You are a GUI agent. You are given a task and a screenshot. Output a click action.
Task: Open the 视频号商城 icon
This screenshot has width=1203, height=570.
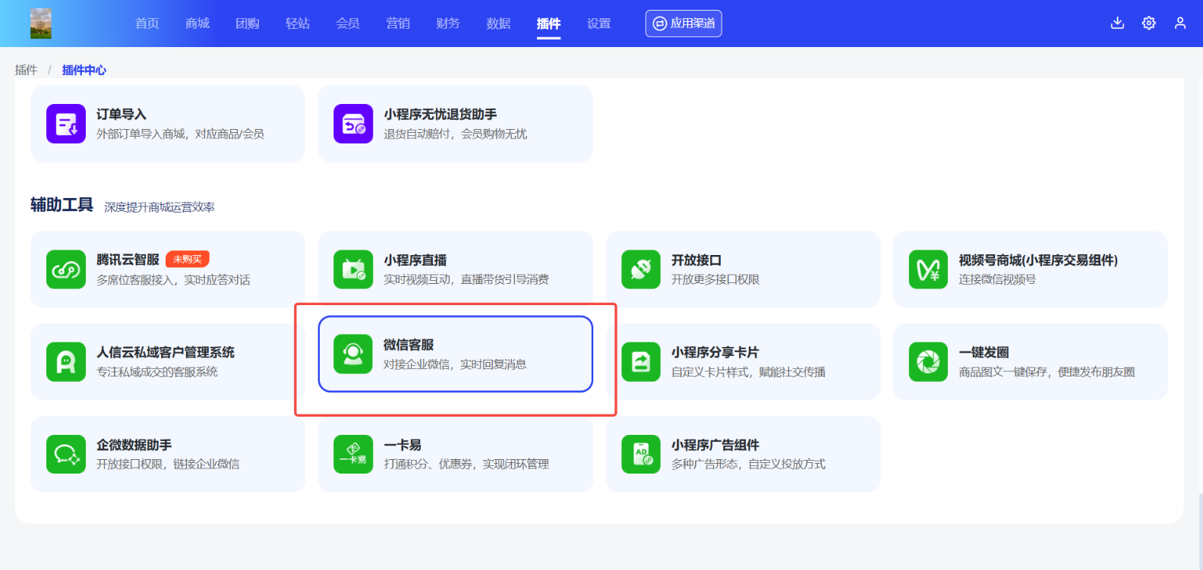point(928,269)
